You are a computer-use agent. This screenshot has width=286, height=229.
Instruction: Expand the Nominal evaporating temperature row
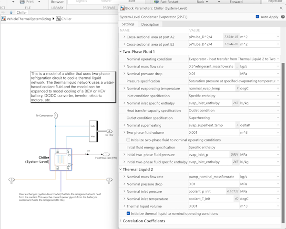tap(124, 88)
